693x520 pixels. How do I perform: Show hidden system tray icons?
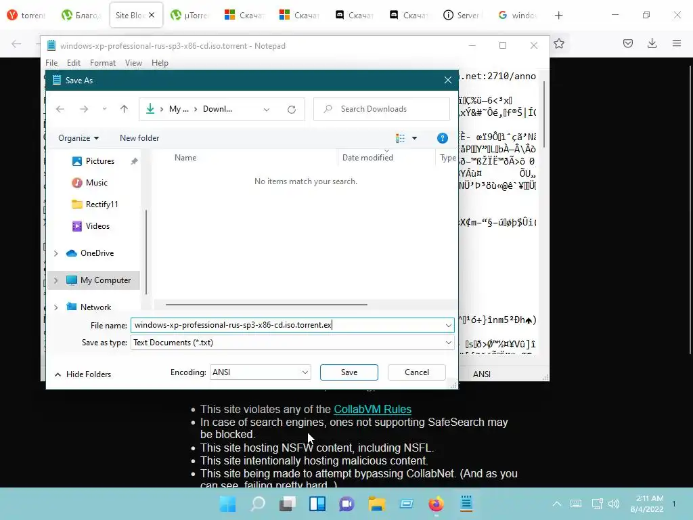[557, 504]
